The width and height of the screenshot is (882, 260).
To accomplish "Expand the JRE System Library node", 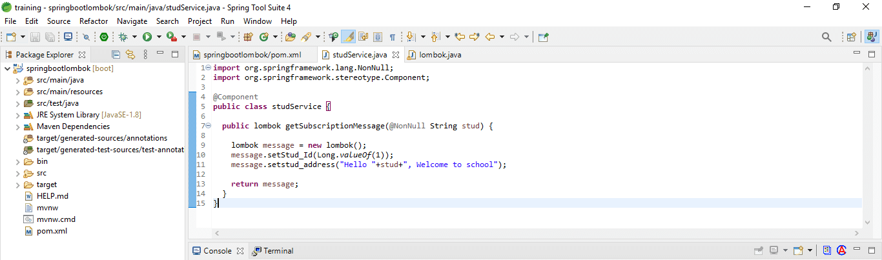I will click(x=17, y=115).
